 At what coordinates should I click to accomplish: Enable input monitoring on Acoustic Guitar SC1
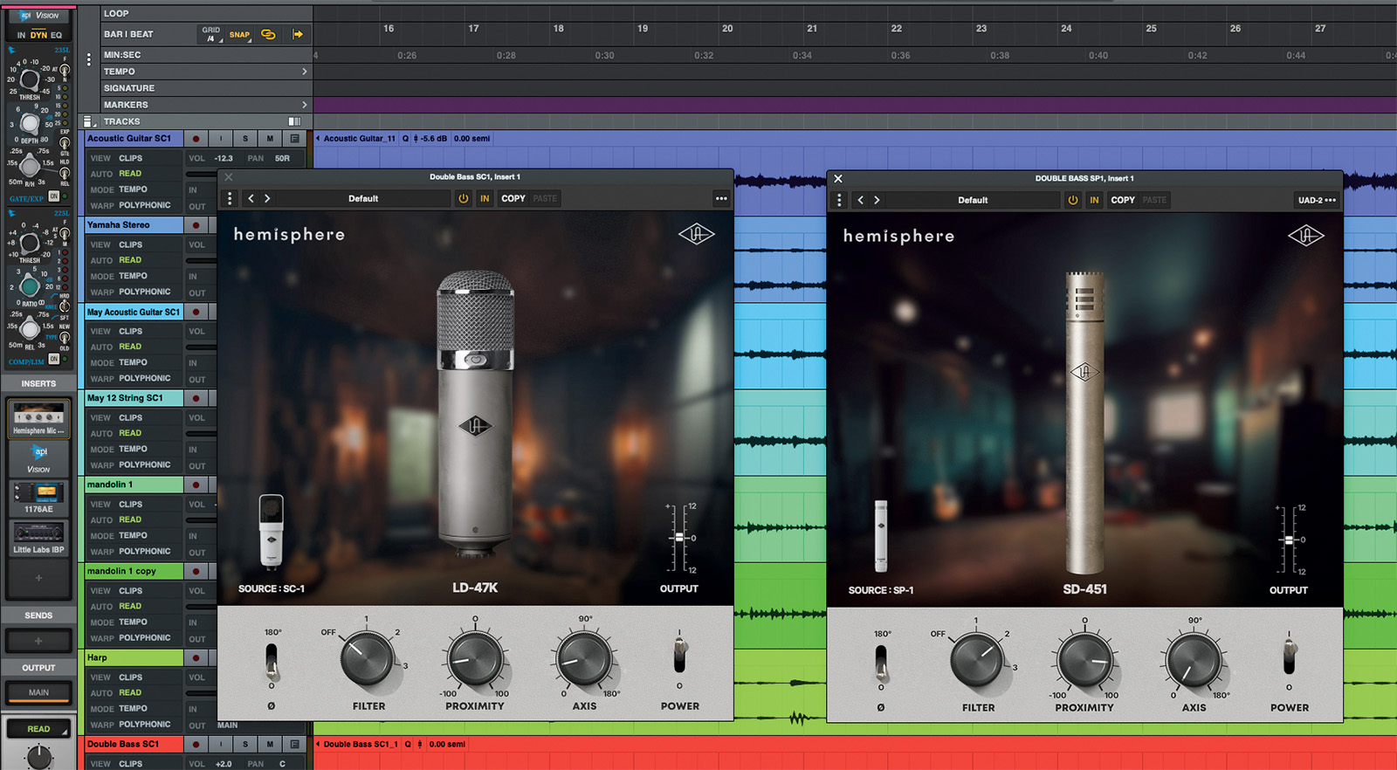(221, 139)
